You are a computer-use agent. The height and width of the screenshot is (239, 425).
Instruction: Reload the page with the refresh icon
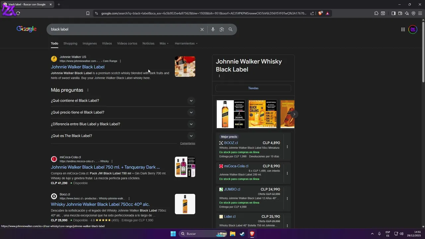(18, 13)
